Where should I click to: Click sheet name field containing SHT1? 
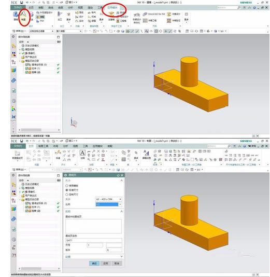pyautogui.click(x=93, y=240)
